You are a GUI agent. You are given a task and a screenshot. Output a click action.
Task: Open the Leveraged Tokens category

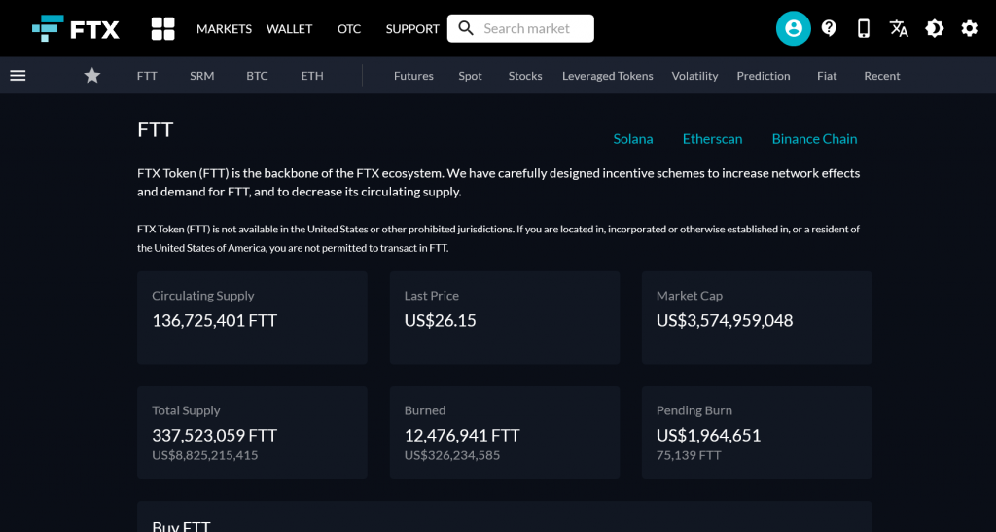pos(608,76)
